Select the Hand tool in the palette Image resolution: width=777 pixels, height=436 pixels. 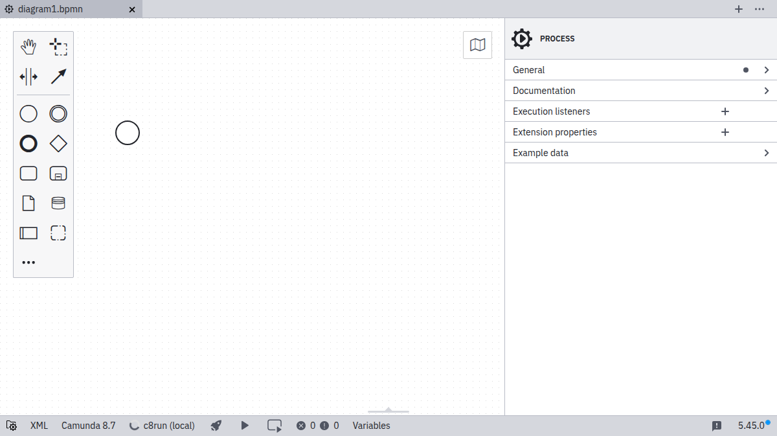pos(28,46)
